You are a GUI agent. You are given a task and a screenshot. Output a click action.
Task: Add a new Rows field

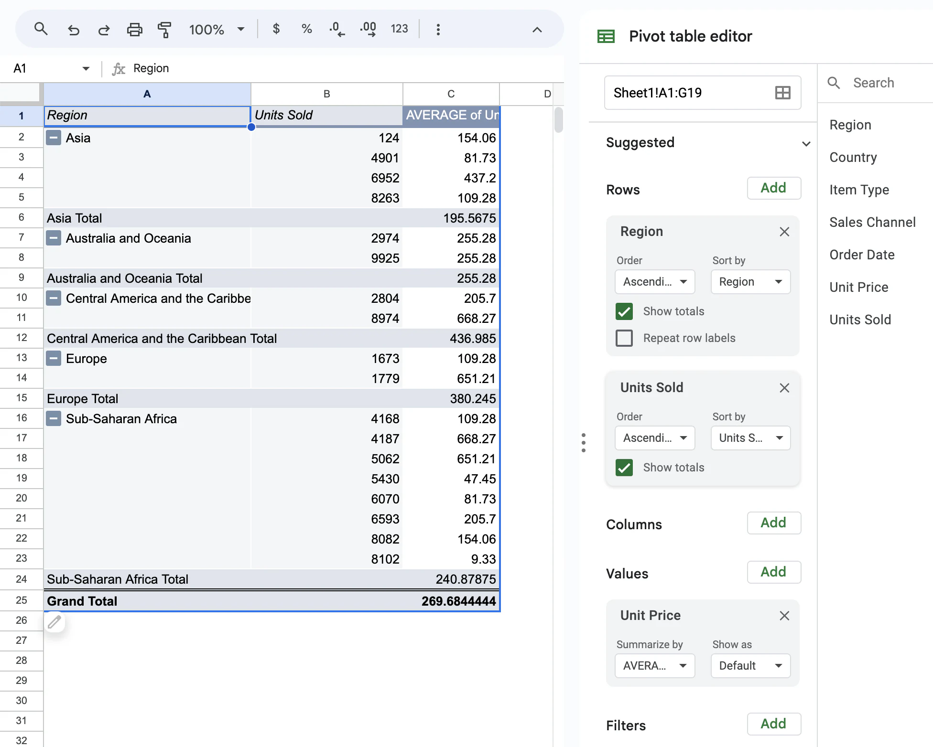774,188
